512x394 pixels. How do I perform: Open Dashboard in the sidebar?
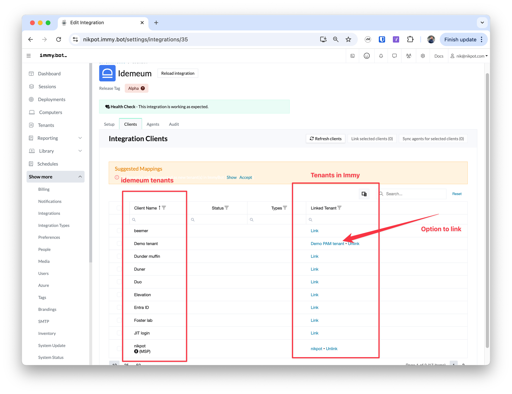coord(49,73)
